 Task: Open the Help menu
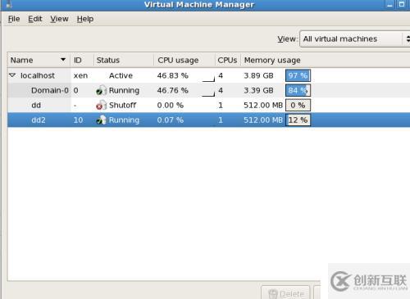[85, 19]
